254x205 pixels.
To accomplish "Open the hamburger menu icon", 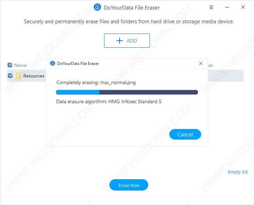I will [211, 7].
